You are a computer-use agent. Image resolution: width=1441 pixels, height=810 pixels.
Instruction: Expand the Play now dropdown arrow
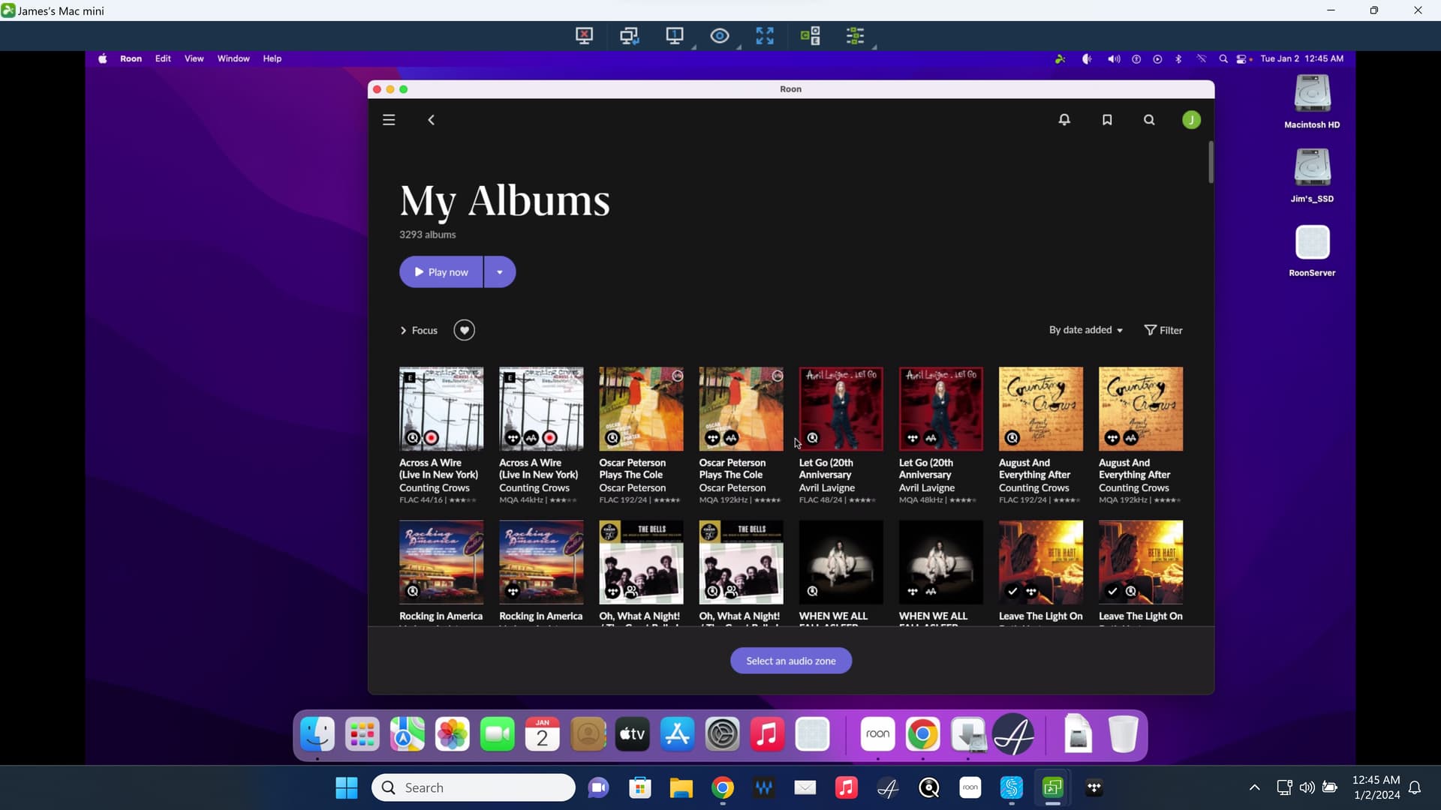[x=500, y=272]
